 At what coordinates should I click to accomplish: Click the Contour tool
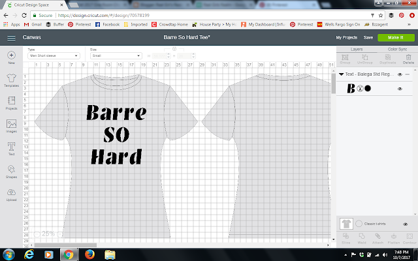click(x=410, y=239)
